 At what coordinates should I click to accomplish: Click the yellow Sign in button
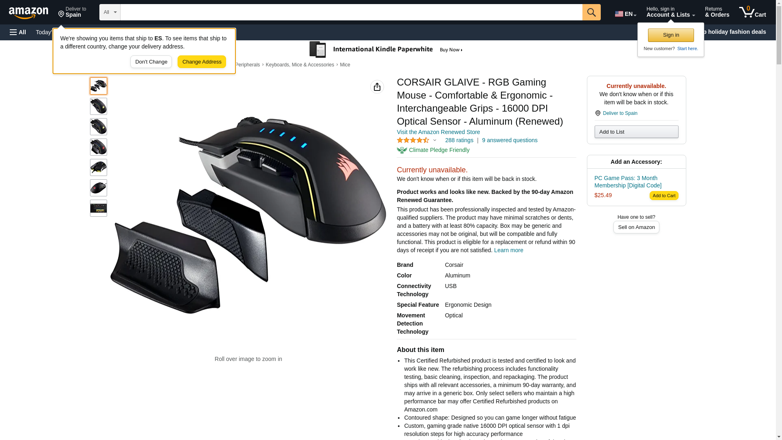(671, 35)
